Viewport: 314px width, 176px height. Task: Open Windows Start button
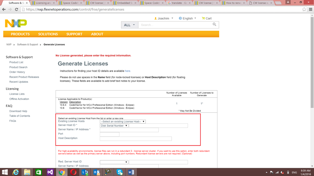[5, 172]
